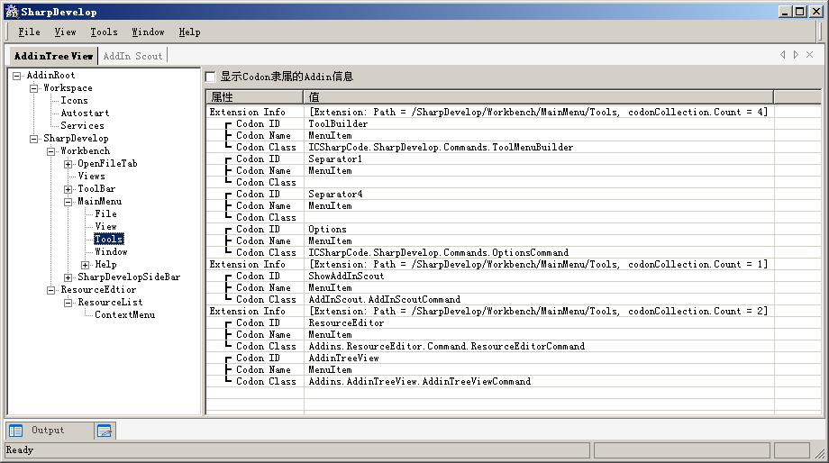The width and height of the screenshot is (829, 463).
Task: Collapse the Workbench node
Action: [50, 151]
